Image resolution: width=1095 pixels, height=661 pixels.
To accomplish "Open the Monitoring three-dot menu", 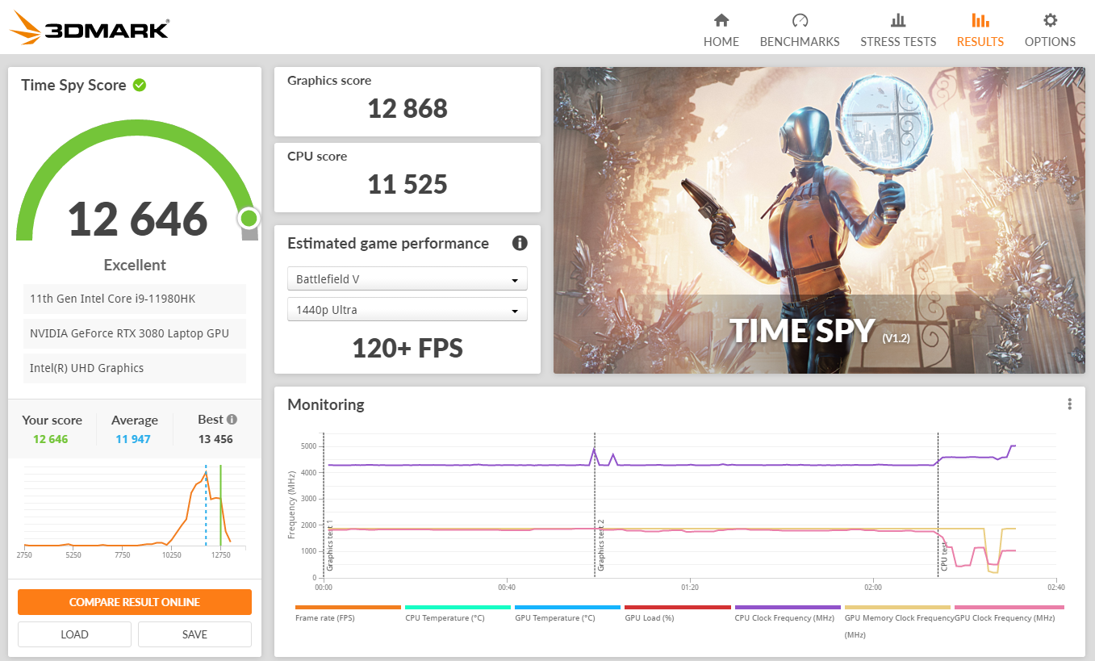I will (x=1069, y=404).
